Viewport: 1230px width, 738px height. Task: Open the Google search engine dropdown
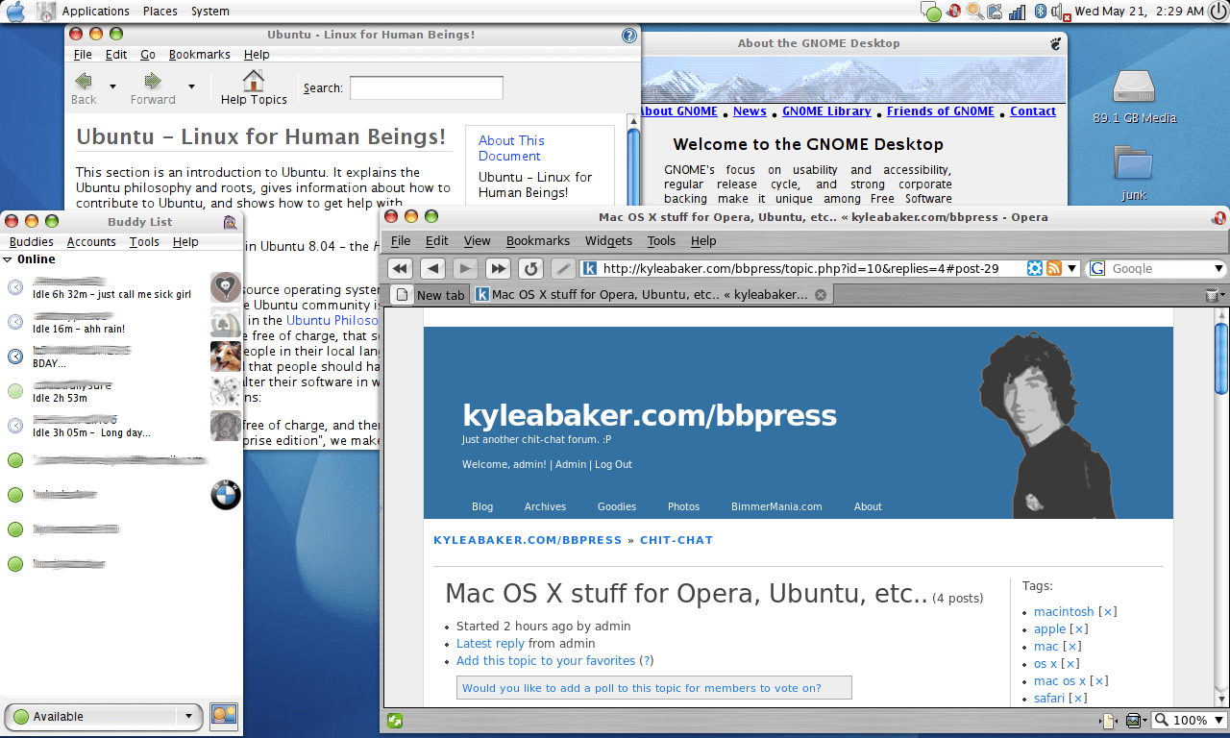pos(1219,268)
